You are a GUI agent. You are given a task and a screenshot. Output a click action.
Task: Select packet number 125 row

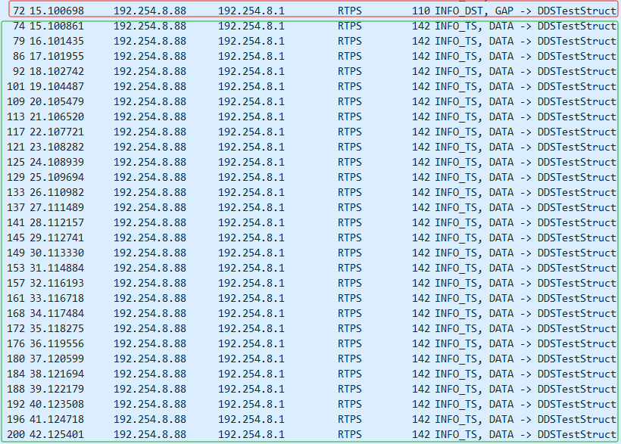coord(310,162)
